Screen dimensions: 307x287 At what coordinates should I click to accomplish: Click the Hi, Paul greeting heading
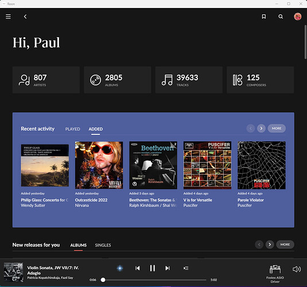(x=36, y=42)
